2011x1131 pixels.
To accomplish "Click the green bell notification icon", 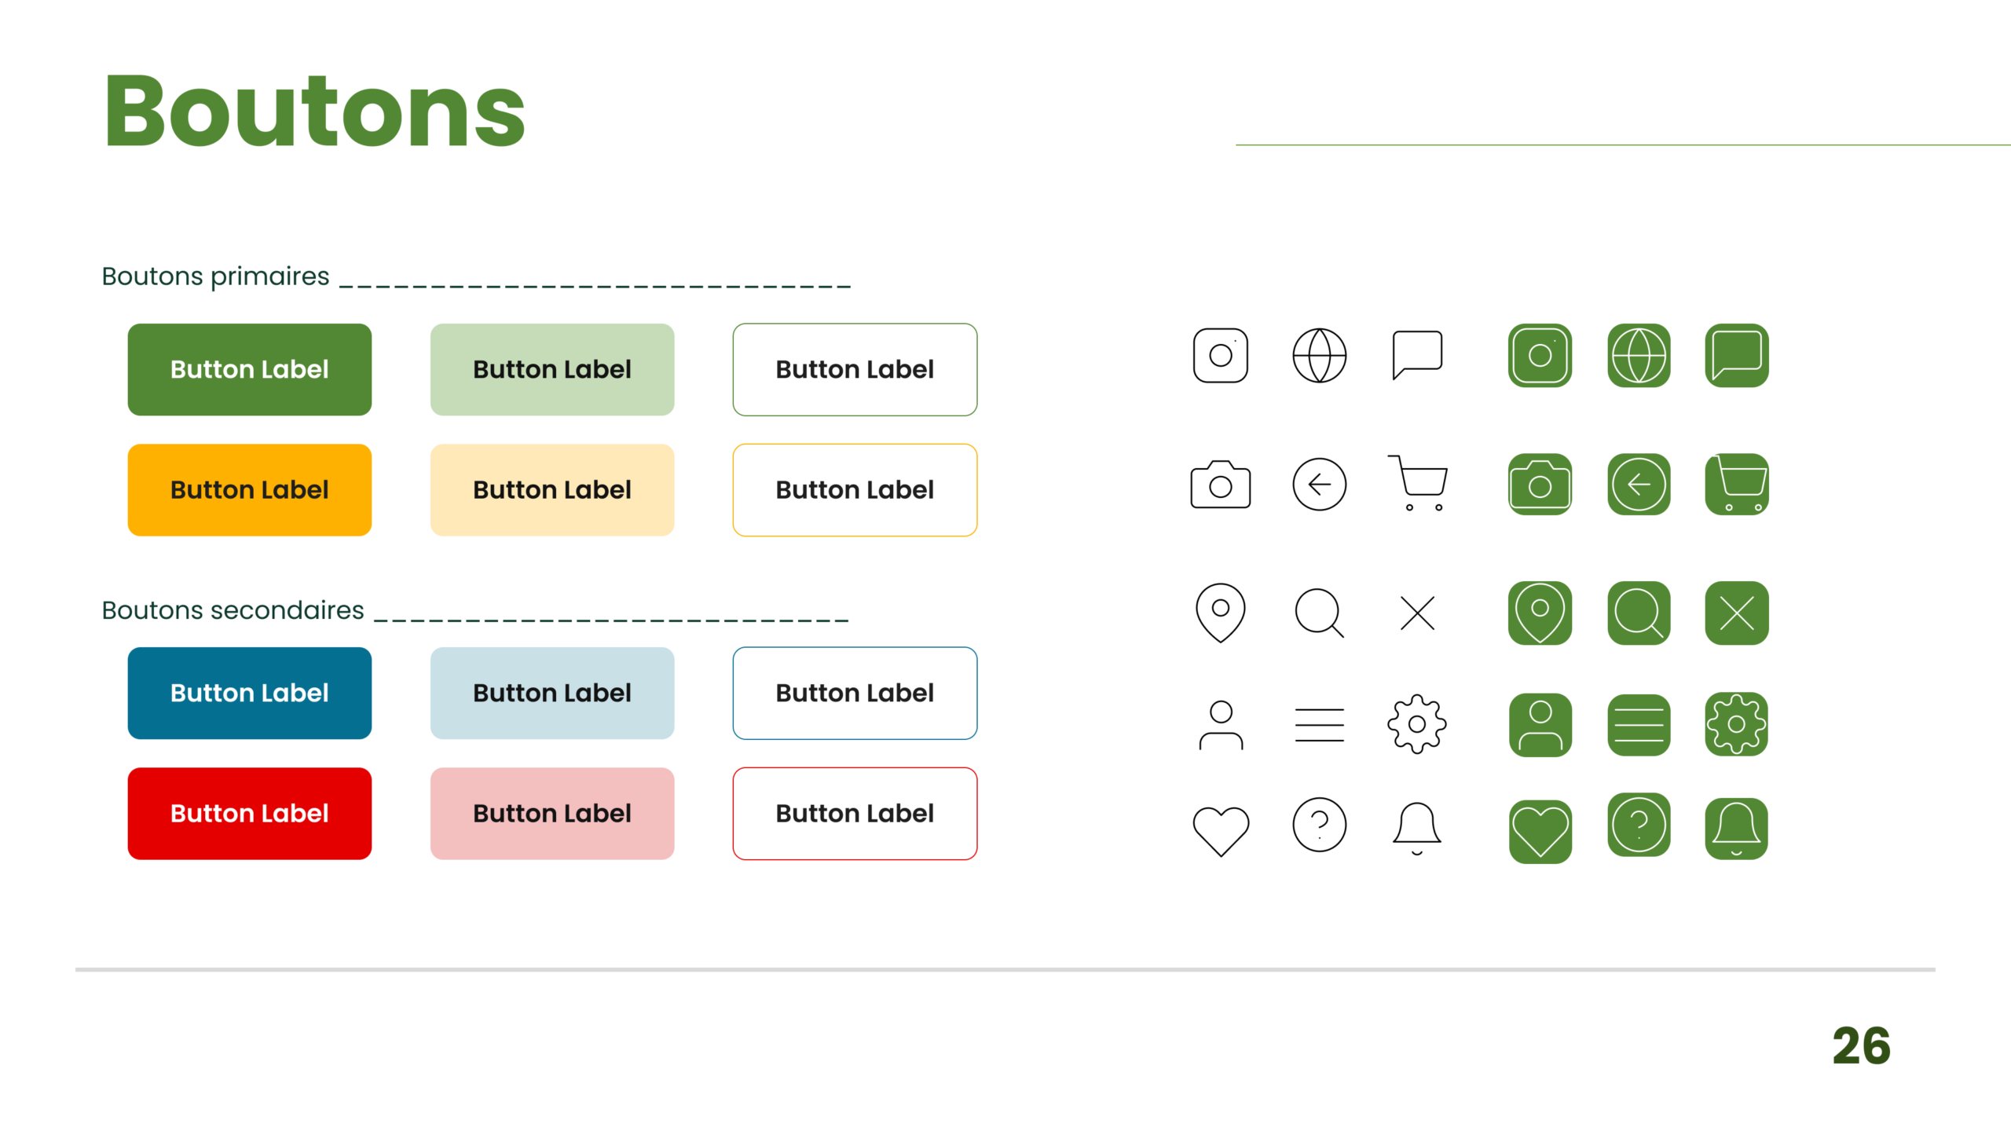I will 1736,829.
